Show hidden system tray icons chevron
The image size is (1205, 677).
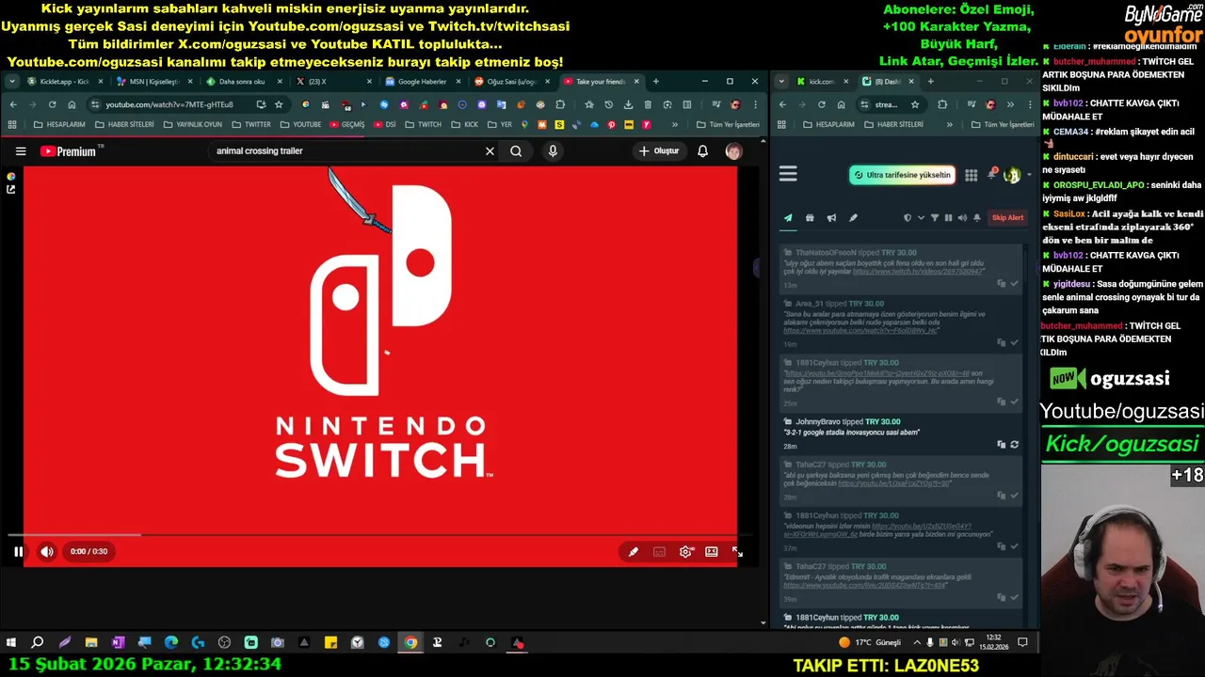(917, 643)
